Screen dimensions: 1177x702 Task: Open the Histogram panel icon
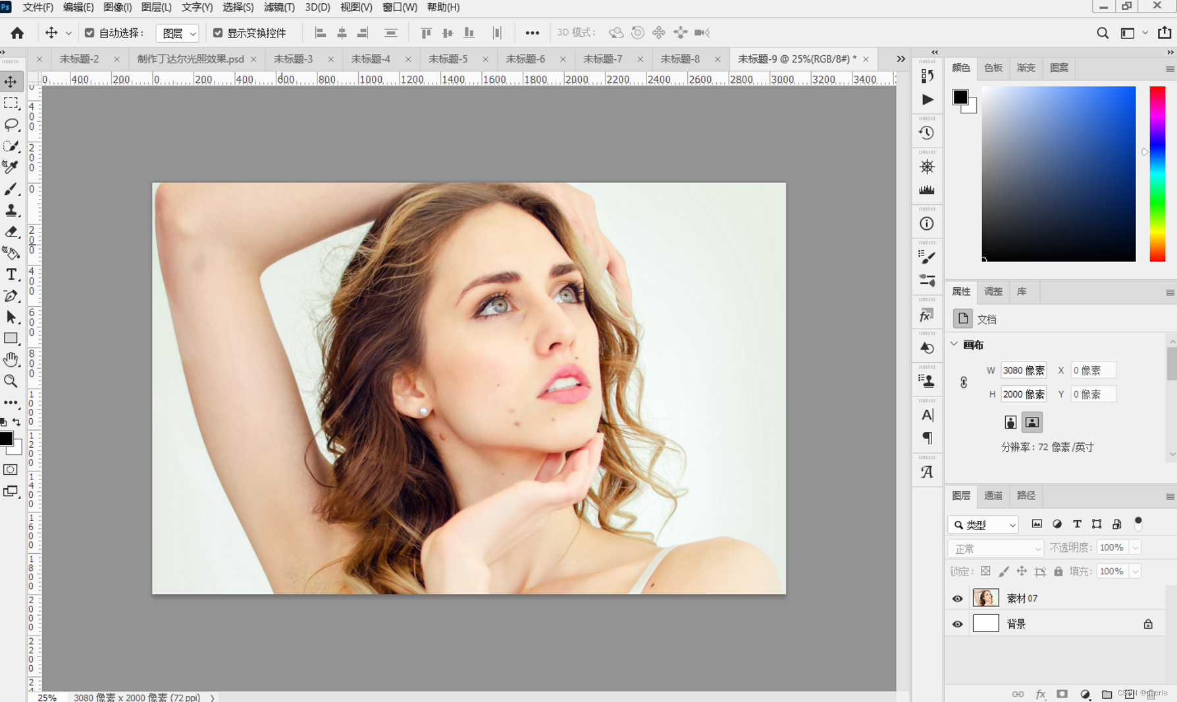click(927, 190)
